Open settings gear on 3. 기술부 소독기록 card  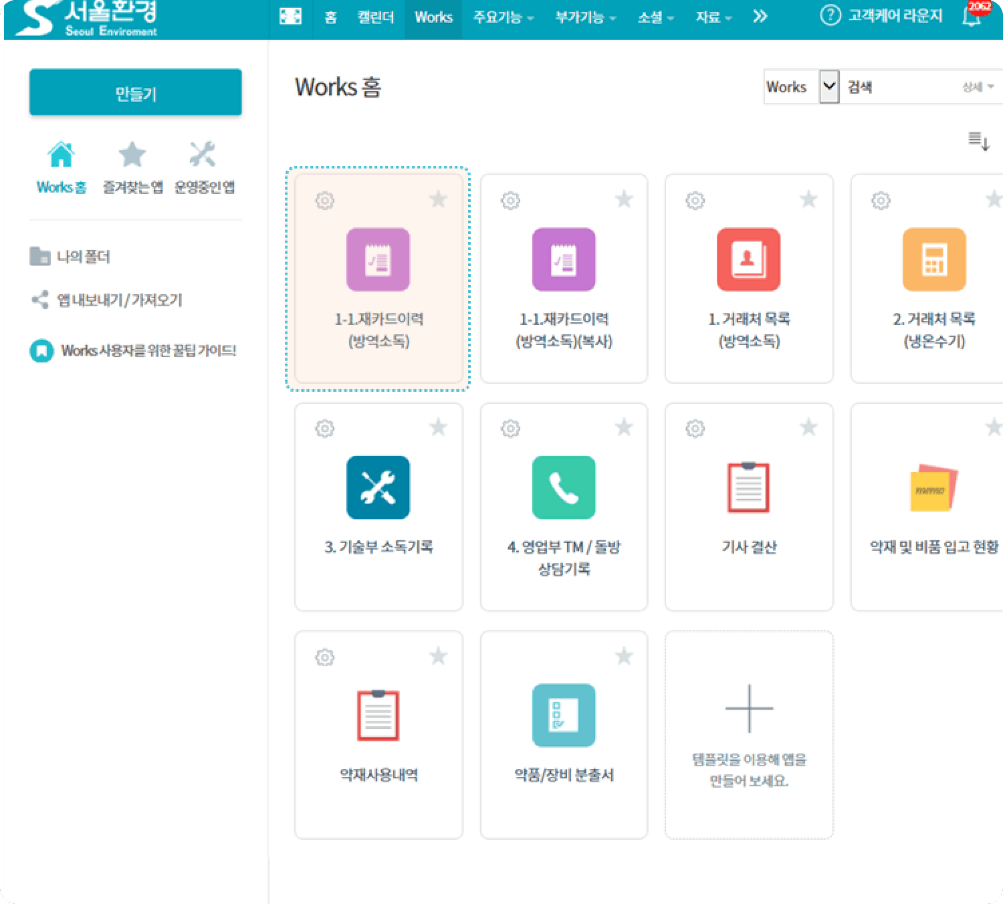click(325, 428)
